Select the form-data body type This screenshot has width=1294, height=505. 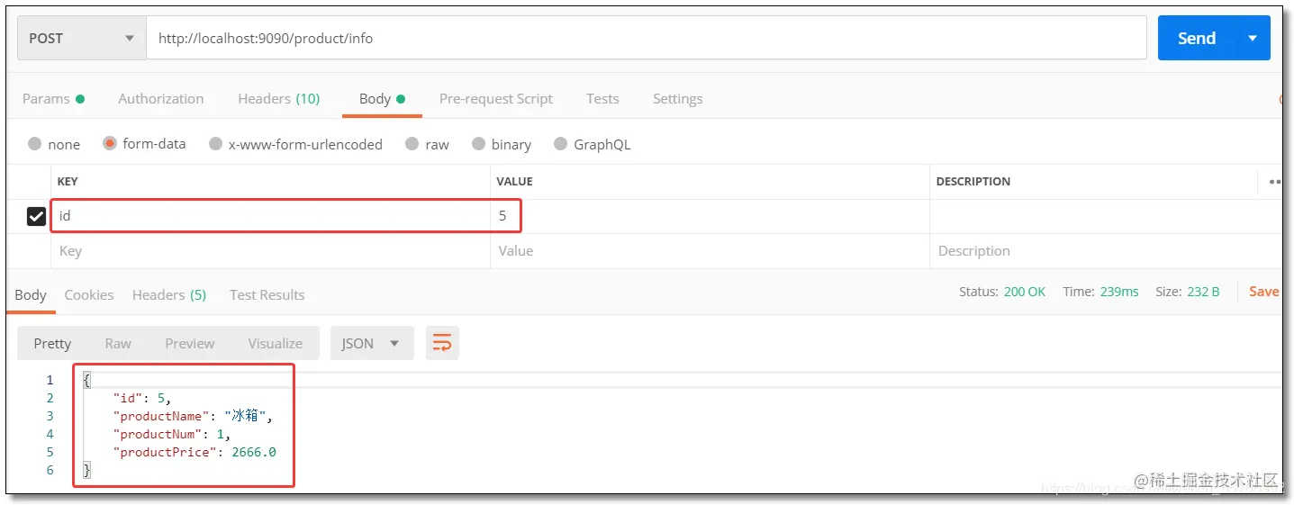coord(144,144)
